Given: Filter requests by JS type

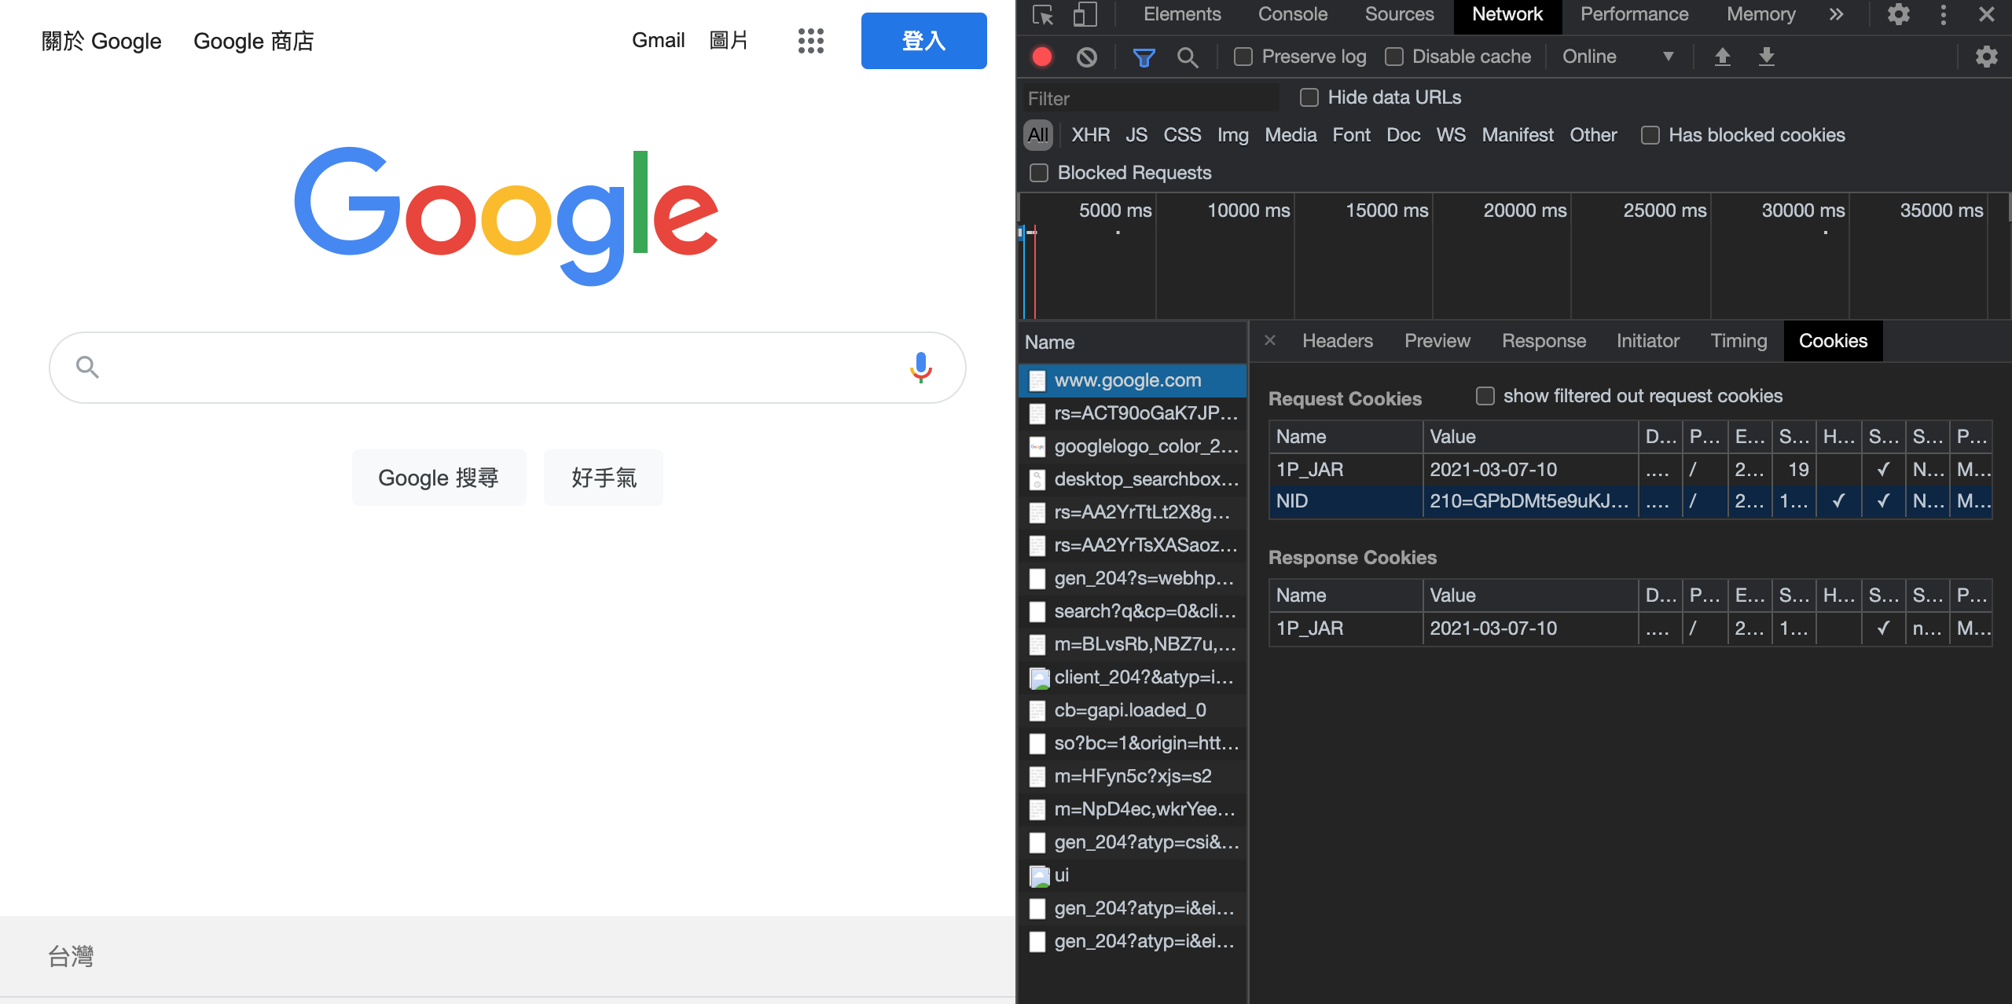Looking at the screenshot, I should coord(1136,135).
